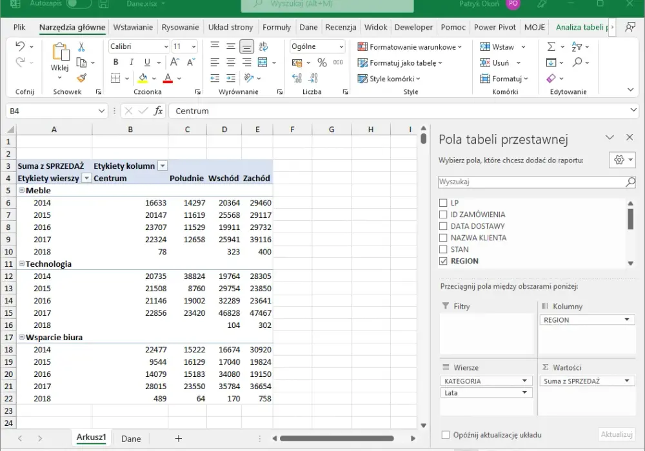Switch to the Wstawianie tab
The height and width of the screenshot is (451, 645).
[133, 28]
